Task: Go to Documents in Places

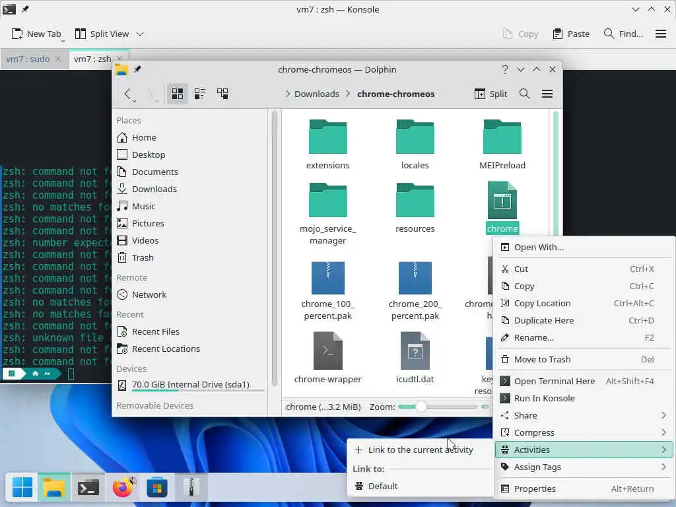Action: (x=189, y=172)
